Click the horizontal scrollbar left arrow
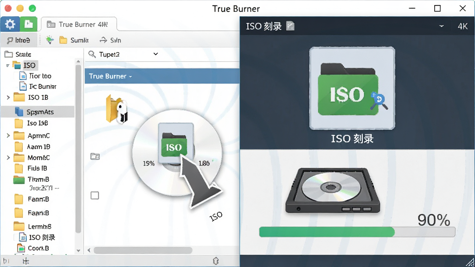The width and height of the screenshot is (475, 267). (89, 250)
